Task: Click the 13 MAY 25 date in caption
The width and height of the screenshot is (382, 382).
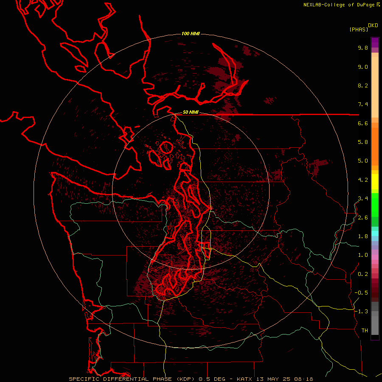Action: 274,379
